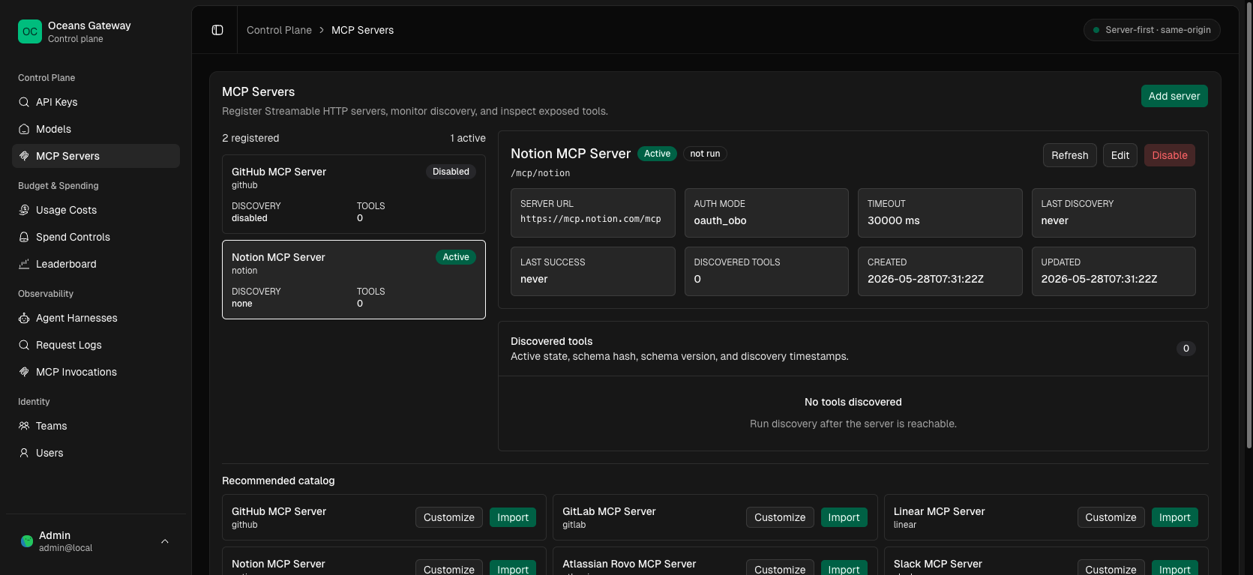Screen dimensions: 1253x575
Task: Click the API Keys key icon
Action: point(24,102)
